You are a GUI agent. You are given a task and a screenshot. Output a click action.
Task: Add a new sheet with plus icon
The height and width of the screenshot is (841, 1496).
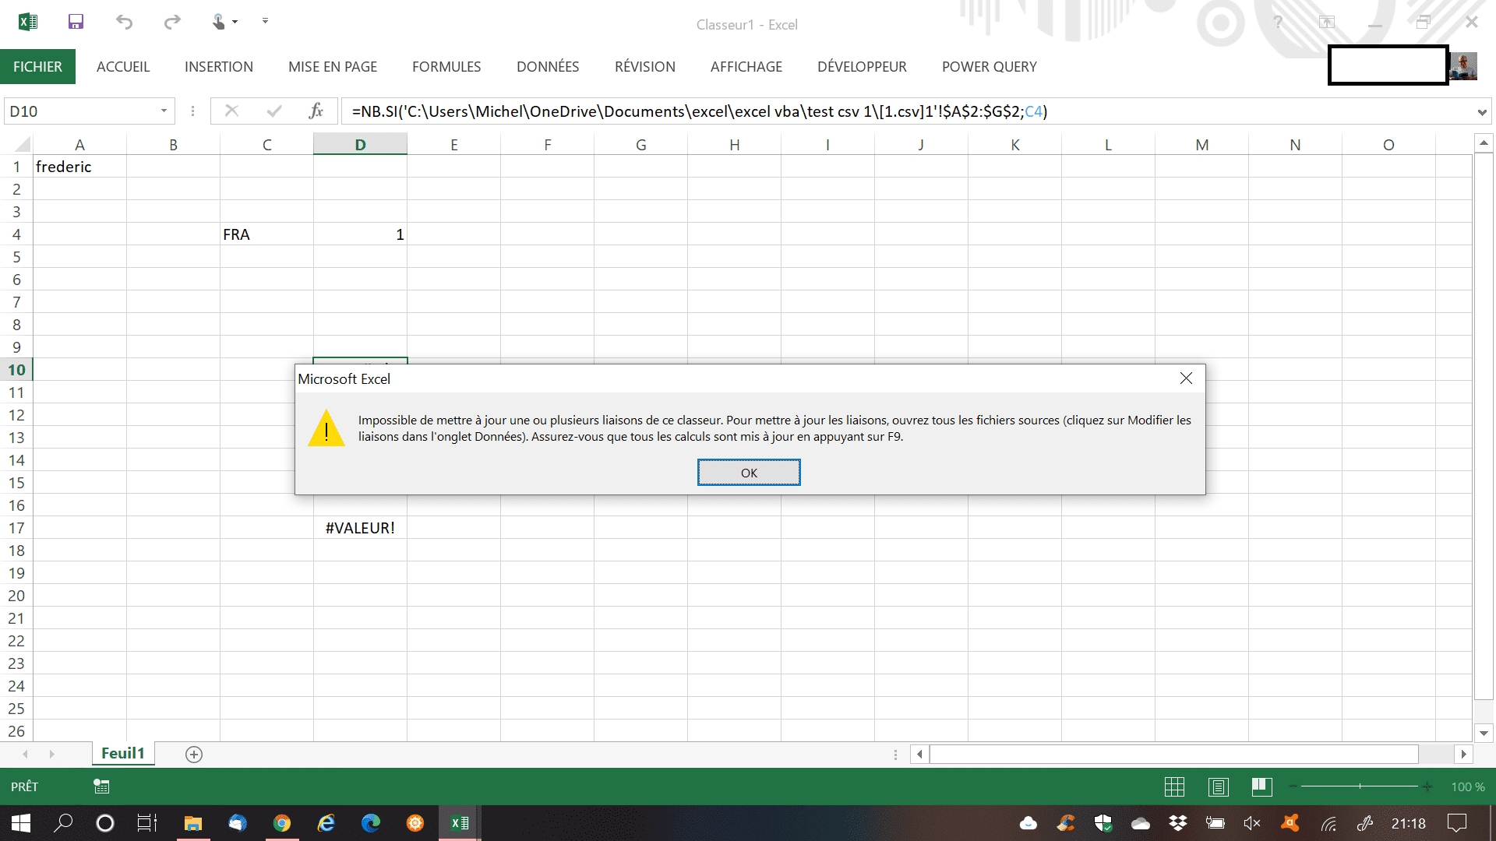click(194, 755)
